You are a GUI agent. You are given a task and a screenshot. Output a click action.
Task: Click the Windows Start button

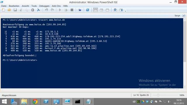pyautogui.click(x=4, y=101)
